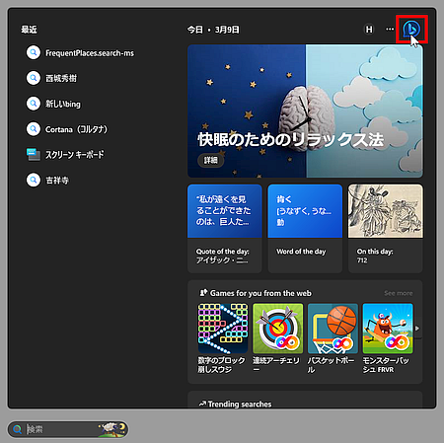Select recent search 西城秀樹 text
The width and height of the screenshot is (444, 443).
click(61, 78)
